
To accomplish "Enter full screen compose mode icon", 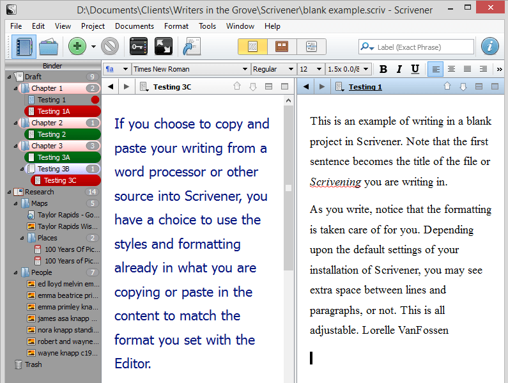I will (x=164, y=47).
